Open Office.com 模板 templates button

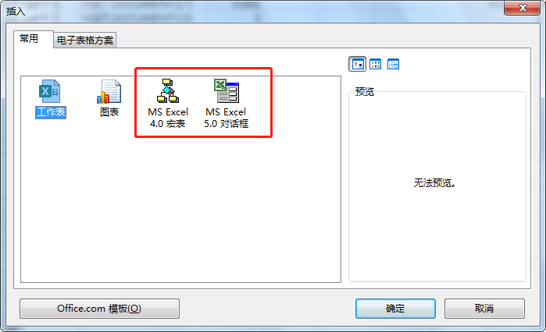pyautogui.click(x=99, y=309)
